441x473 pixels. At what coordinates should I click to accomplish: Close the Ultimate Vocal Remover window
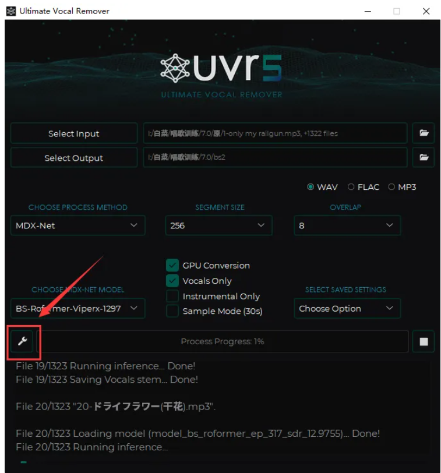click(426, 11)
